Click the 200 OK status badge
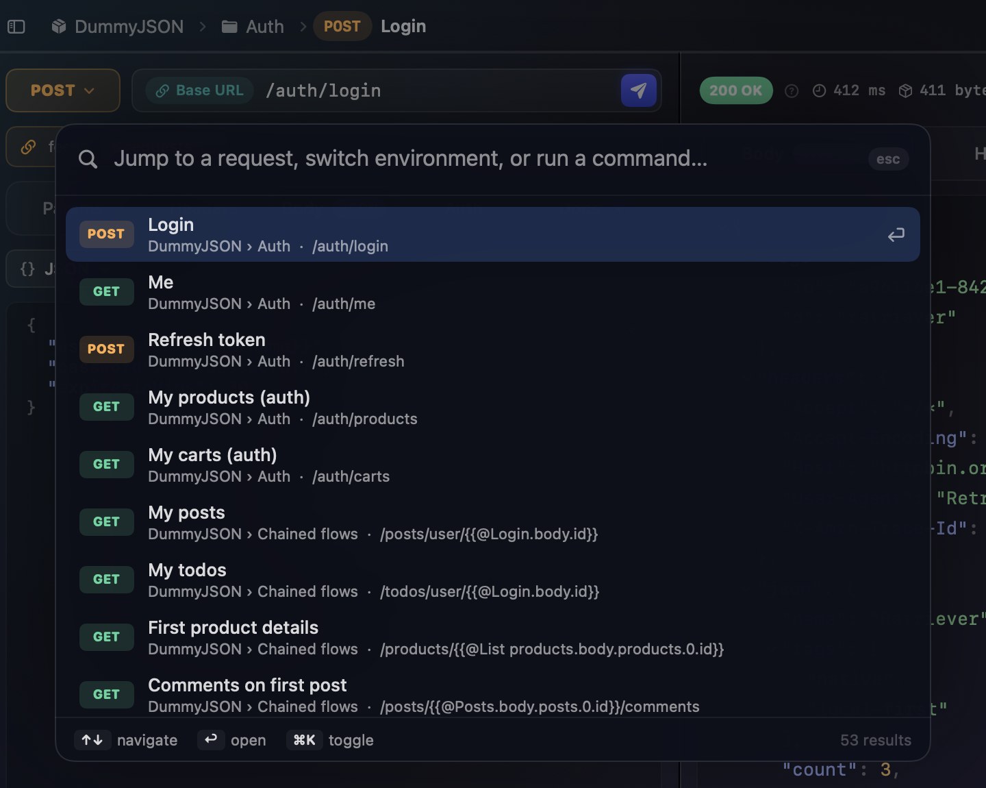Screen dimensions: 986x788 click(x=736, y=90)
